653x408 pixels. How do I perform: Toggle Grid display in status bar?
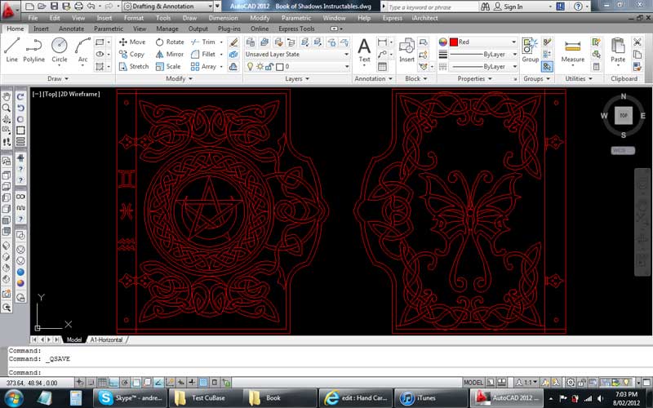102,382
